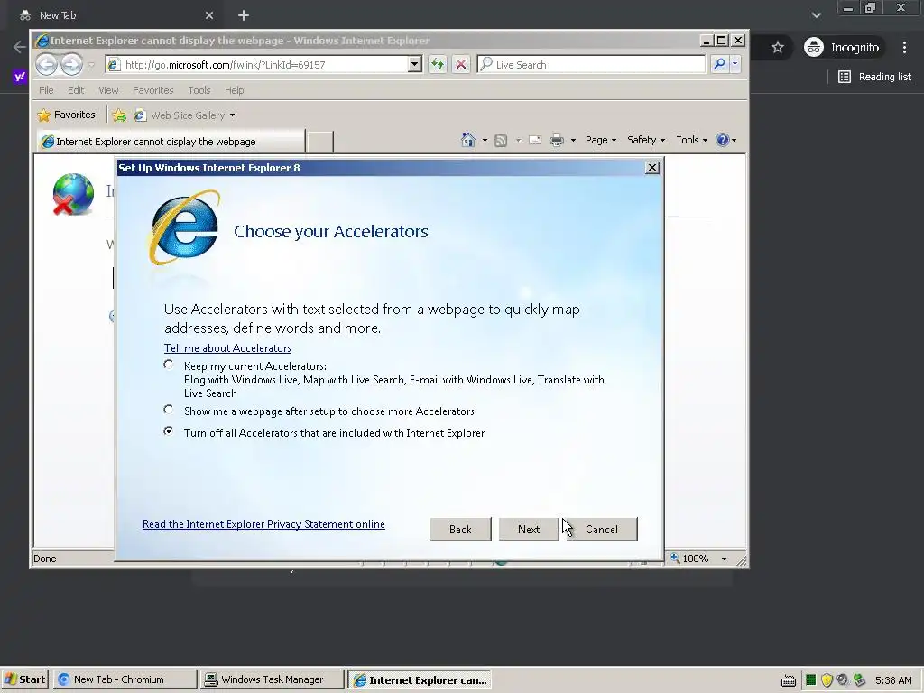Click the IE back navigation arrow
924x693 pixels.
pyautogui.click(x=47, y=64)
